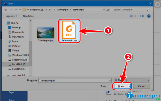Open the view options dropdown arrow
The image size is (161, 101).
coord(135,16)
